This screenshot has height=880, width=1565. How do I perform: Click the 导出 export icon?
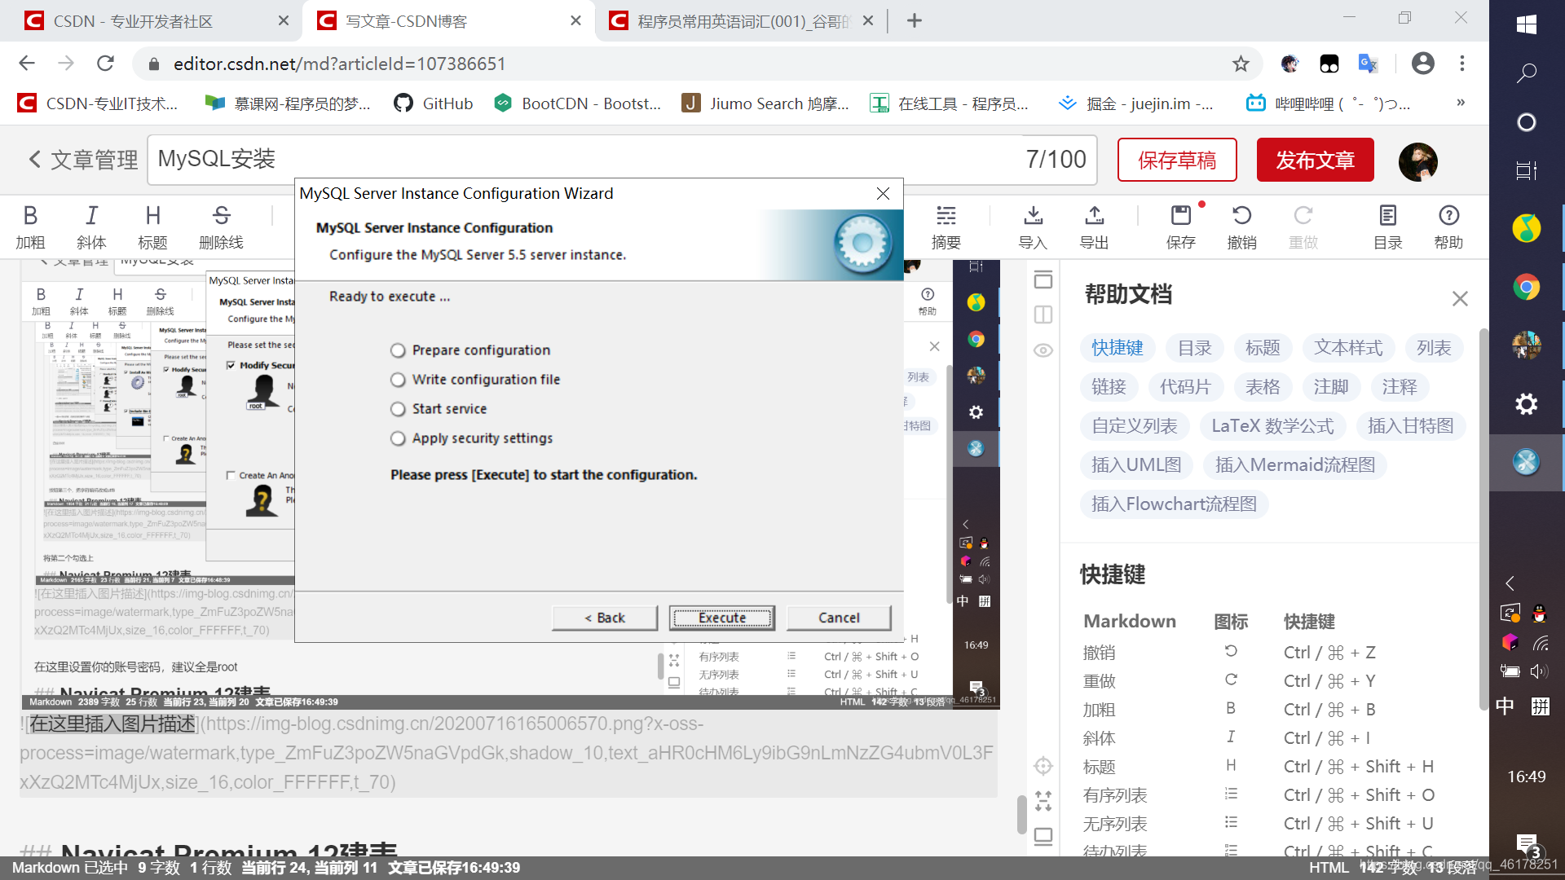1094,227
